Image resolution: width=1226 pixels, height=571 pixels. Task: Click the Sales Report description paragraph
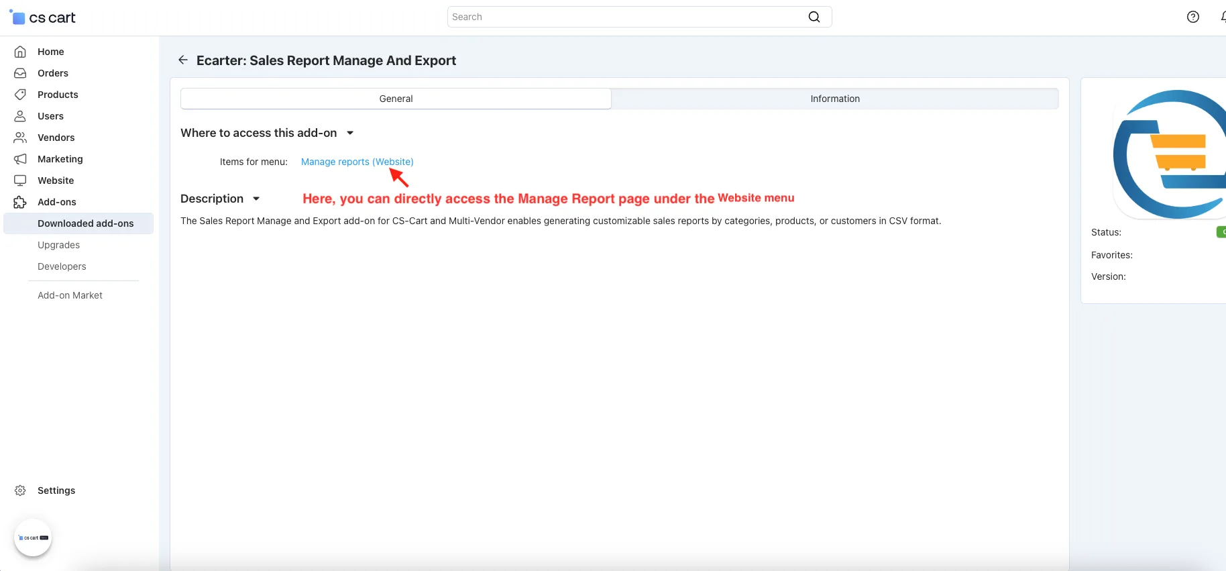coord(561,221)
